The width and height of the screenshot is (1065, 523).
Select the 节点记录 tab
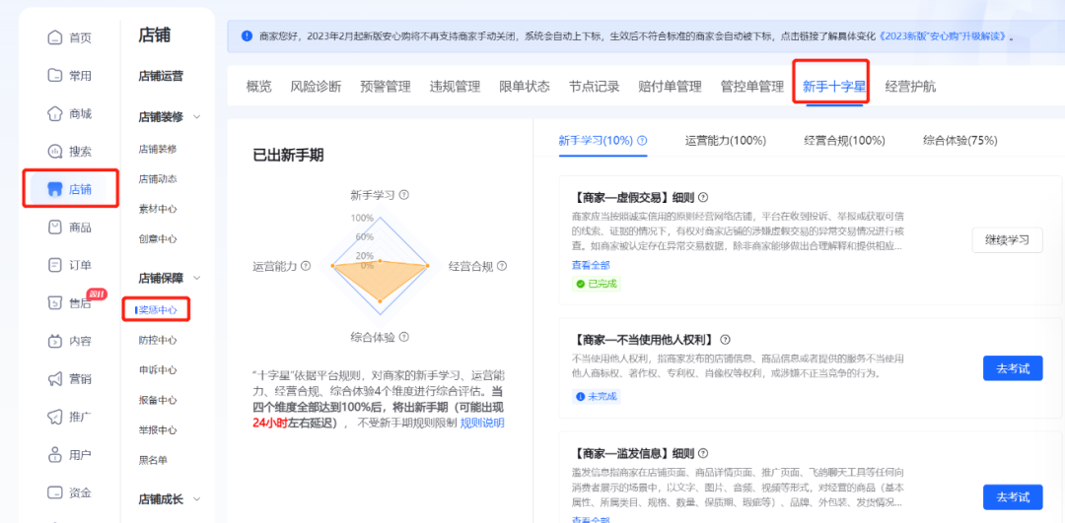[x=595, y=86]
